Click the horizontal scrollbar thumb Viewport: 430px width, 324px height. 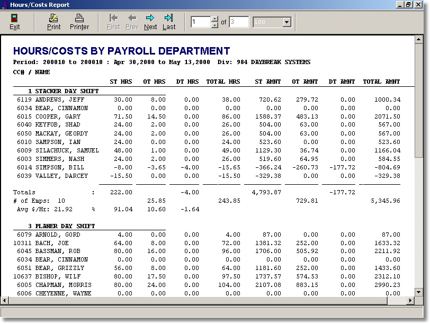(x=198, y=300)
